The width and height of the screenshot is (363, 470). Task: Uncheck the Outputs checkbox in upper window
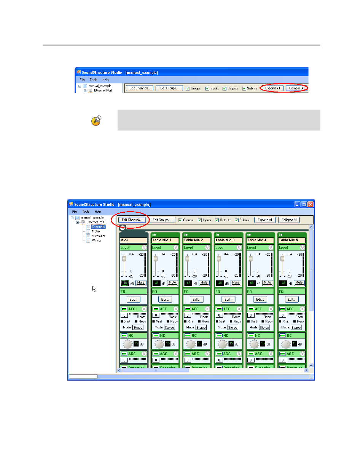point(224,89)
